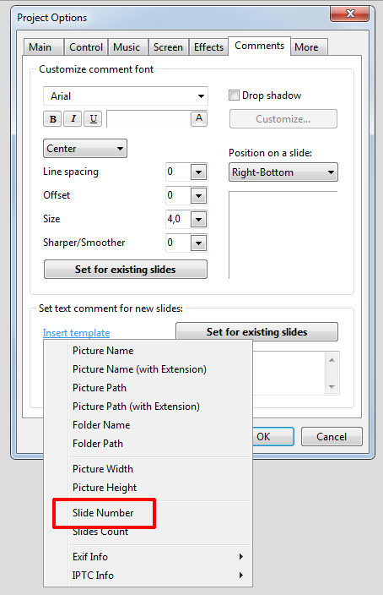The image size is (383, 595).
Task: Click the Insert template link
Action: [x=76, y=333]
